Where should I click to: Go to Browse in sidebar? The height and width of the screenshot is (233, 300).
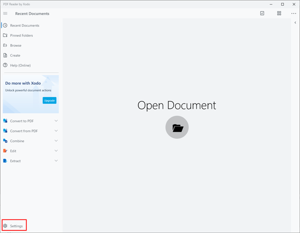click(15, 45)
